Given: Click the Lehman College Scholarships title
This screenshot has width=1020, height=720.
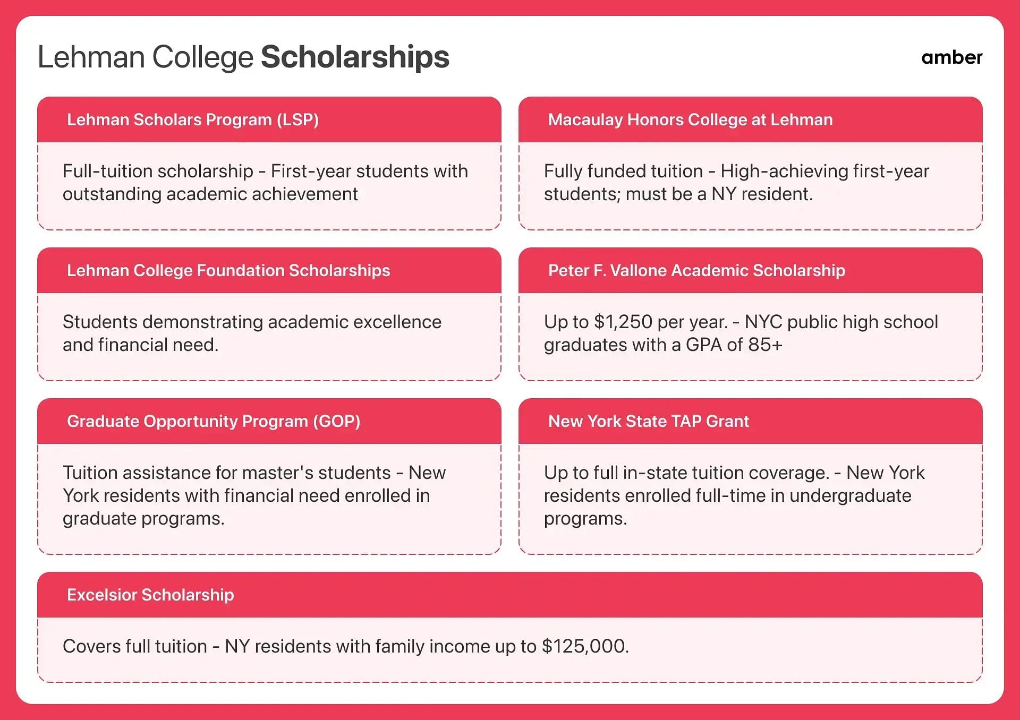Looking at the screenshot, I should point(243,57).
